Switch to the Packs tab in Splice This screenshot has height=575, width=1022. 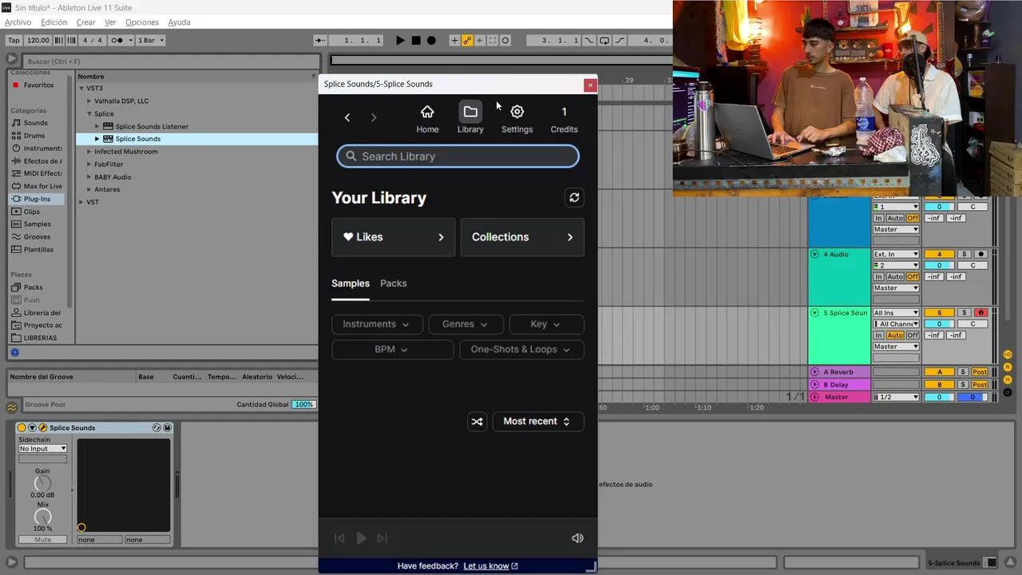tap(394, 284)
